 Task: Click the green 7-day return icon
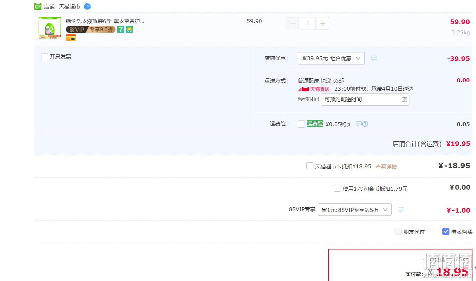(x=121, y=29)
